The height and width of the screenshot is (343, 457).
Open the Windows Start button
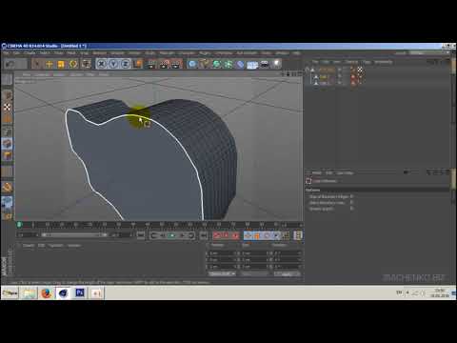pos(10,293)
